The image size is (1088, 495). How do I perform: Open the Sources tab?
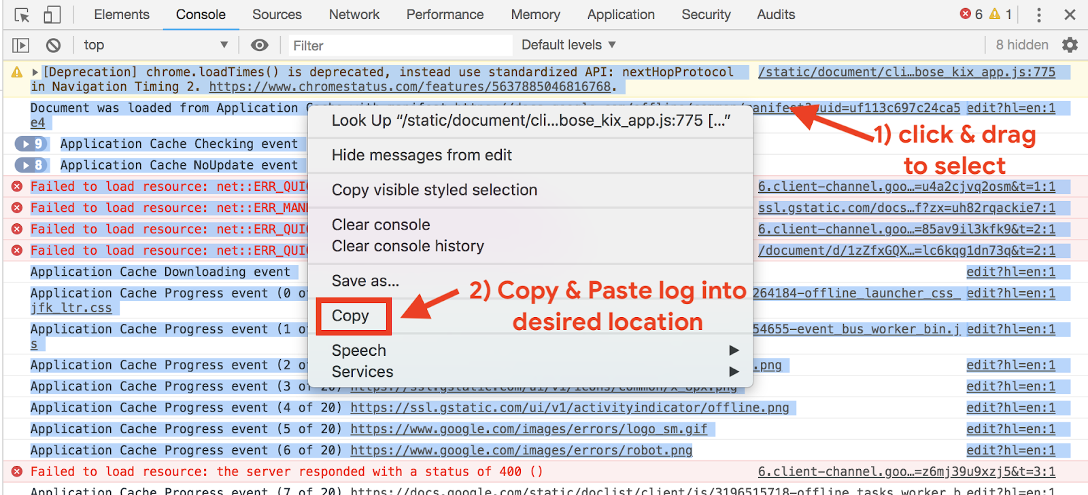pyautogui.click(x=277, y=14)
